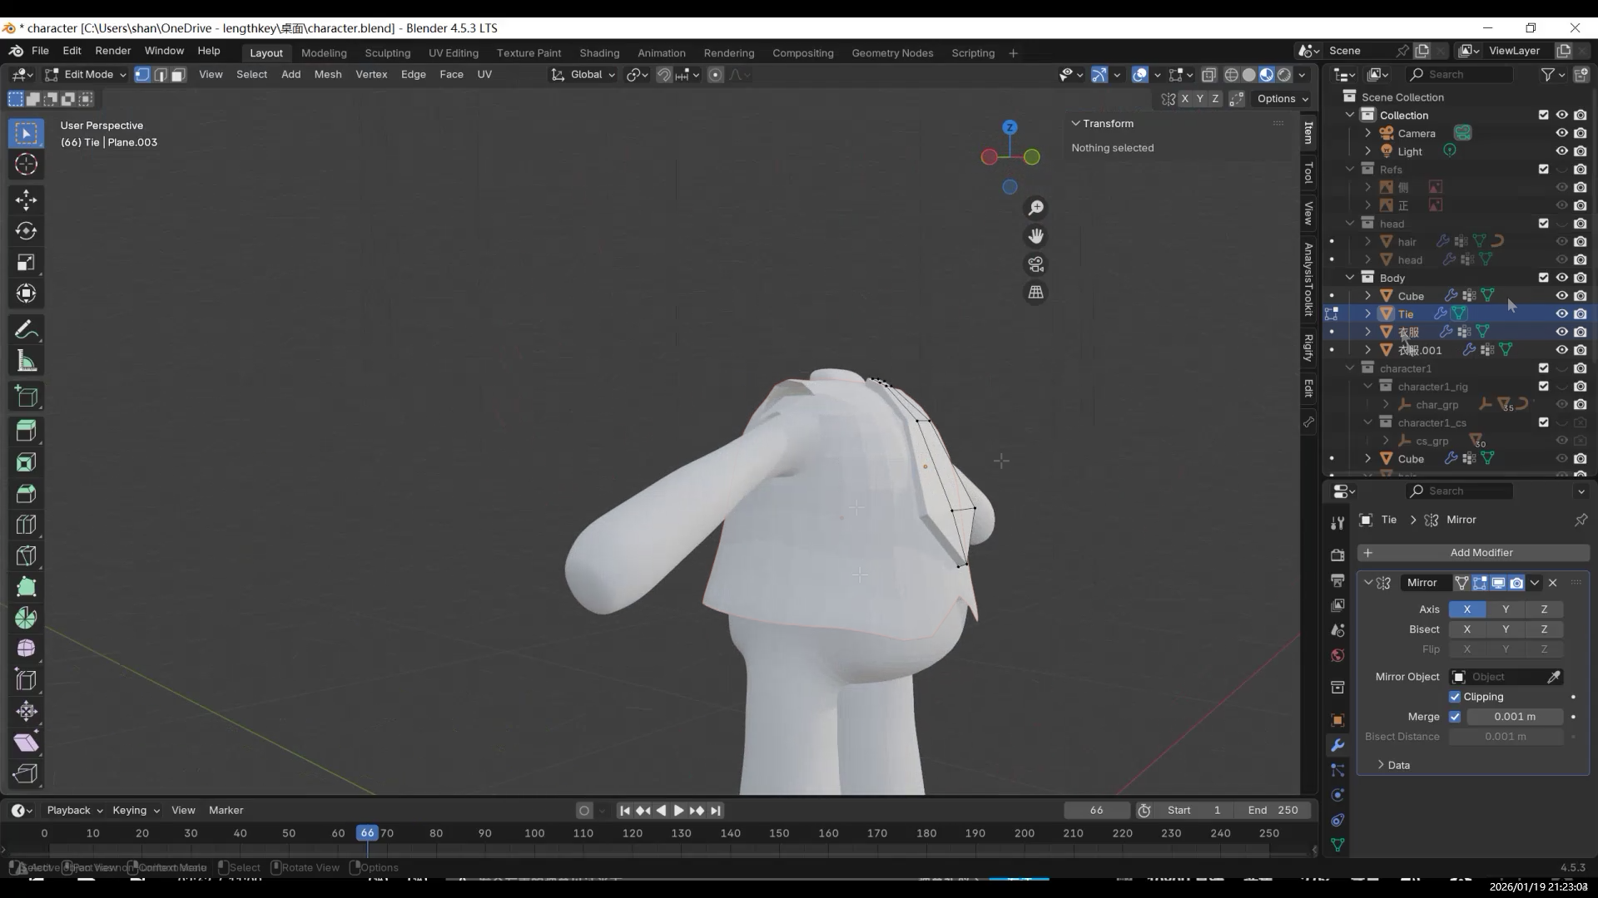Open the Modifiers wrench properties tab
Viewport: 1598px width, 898px height.
pyautogui.click(x=1337, y=745)
